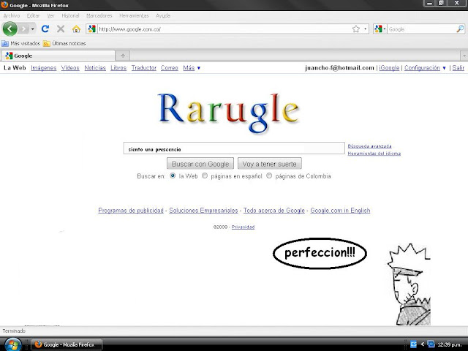
Task: Click the Firefox taskbar button
Action: [x=67, y=344]
